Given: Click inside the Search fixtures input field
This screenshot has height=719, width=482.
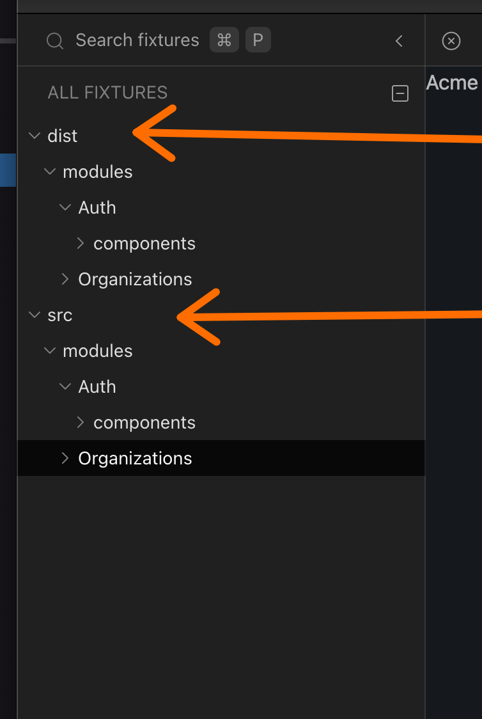Looking at the screenshot, I should (137, 40).
